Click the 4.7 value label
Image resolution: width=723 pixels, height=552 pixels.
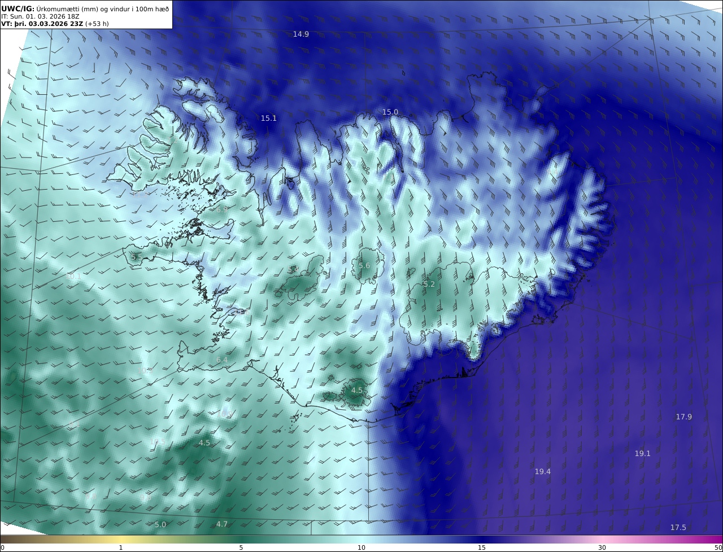pos(222,524)
